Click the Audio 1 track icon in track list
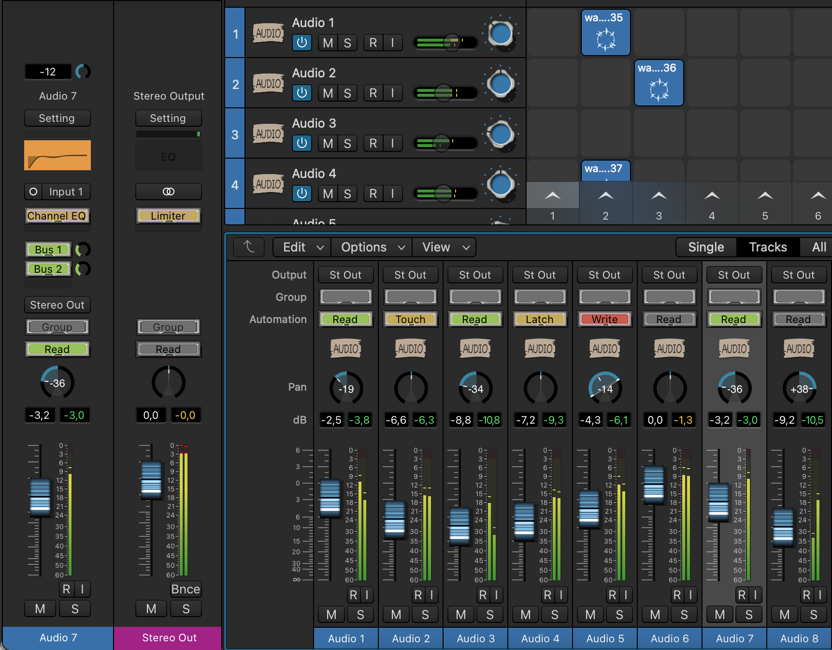832x650 pixels. click(268, 33)
